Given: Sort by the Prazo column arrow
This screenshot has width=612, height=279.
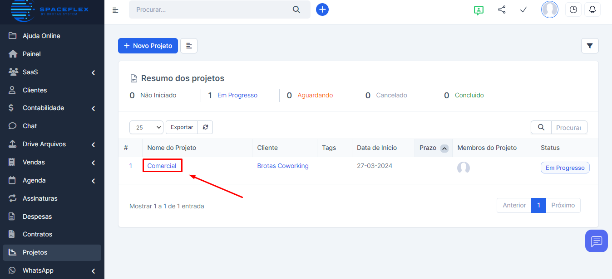Looking at the screenshot, I should tap(444, 148).
